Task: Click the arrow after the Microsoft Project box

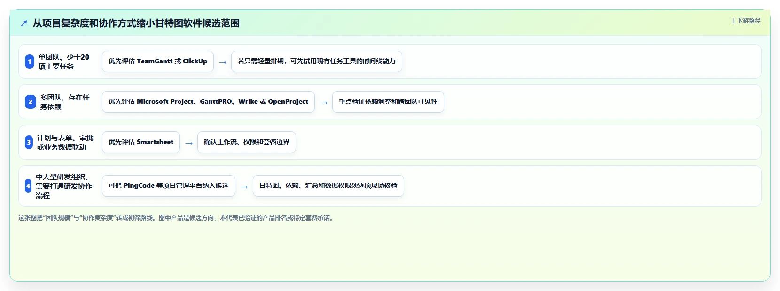Action: tap(324, 102)
